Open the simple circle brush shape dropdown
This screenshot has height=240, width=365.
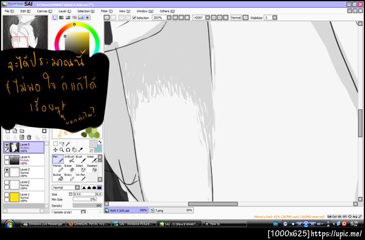[83, 212]
